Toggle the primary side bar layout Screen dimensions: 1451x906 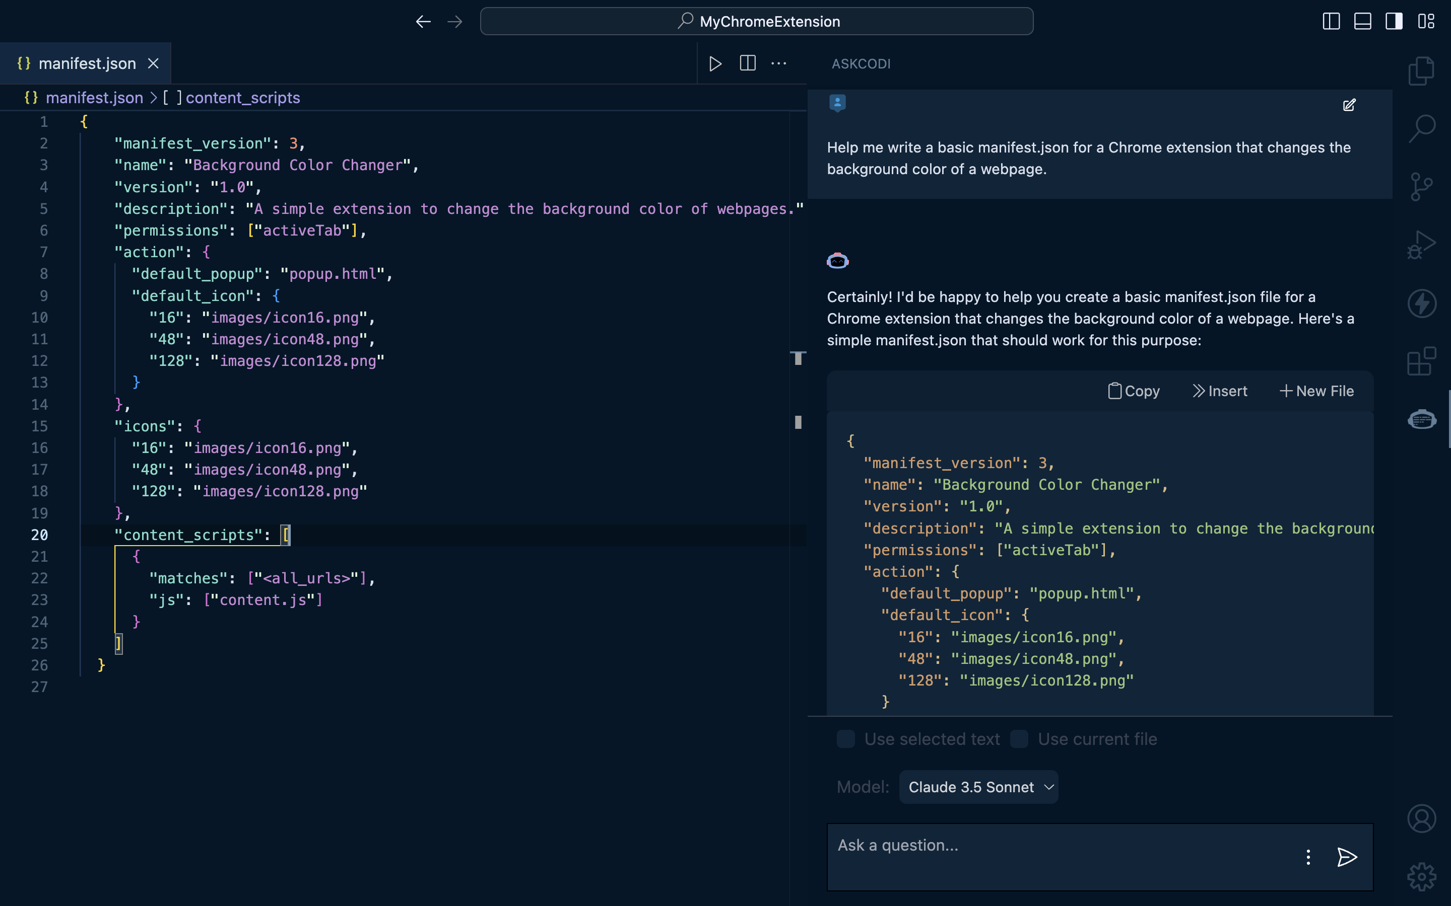1331,22
